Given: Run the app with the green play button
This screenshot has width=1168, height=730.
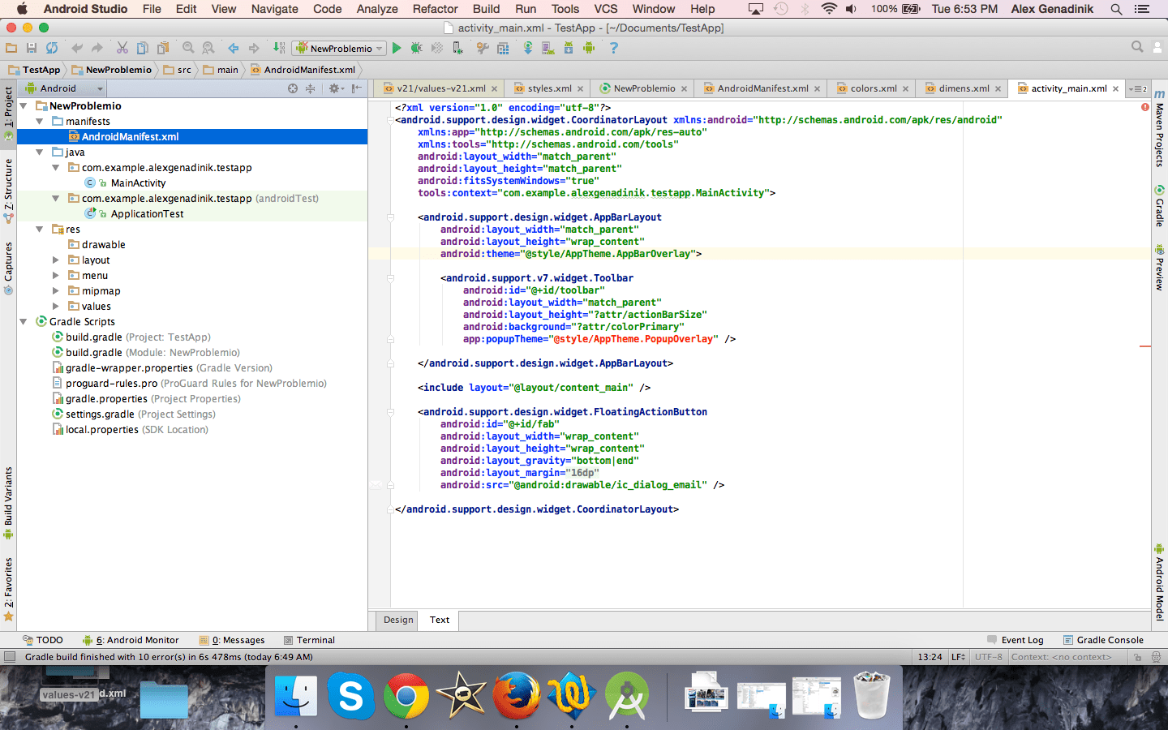Looking at the screenshot, I should coord(397,48).
